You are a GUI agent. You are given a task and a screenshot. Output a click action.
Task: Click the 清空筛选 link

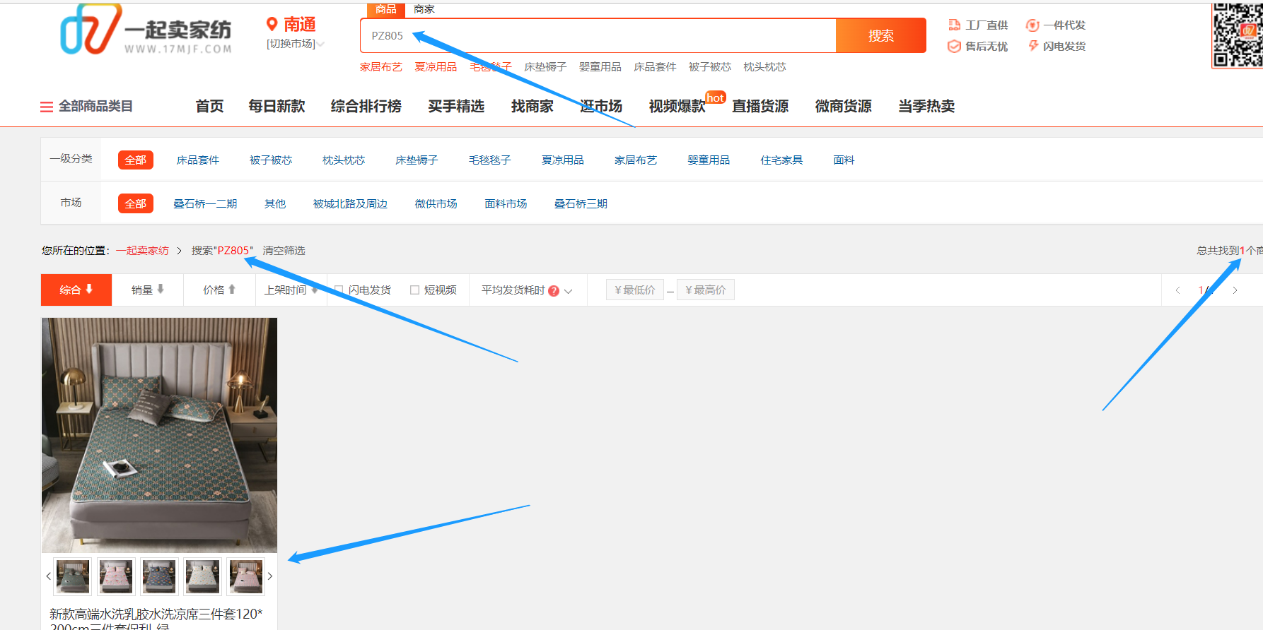[x=284, y=251]
